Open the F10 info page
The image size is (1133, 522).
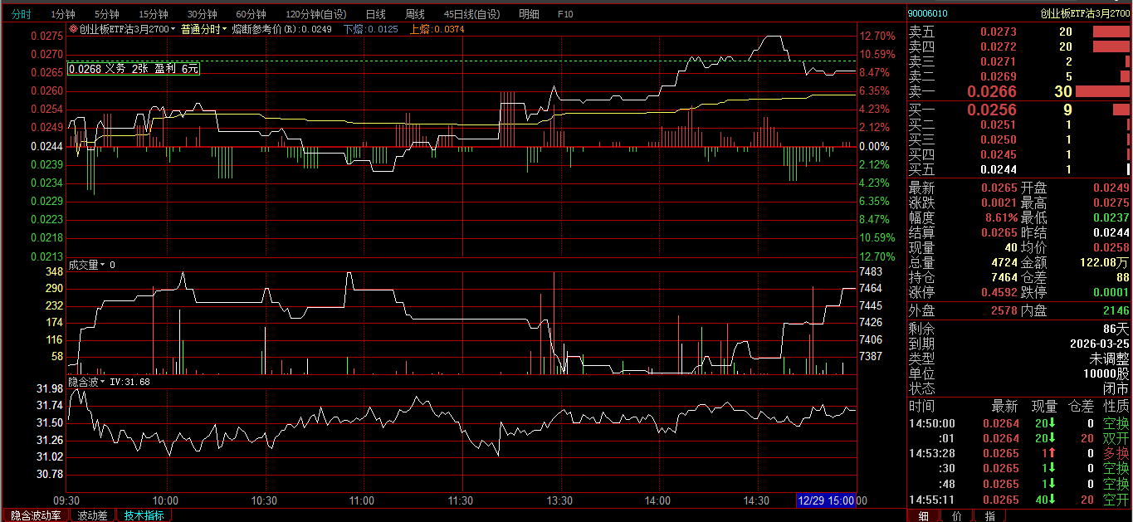pos(565,14)
